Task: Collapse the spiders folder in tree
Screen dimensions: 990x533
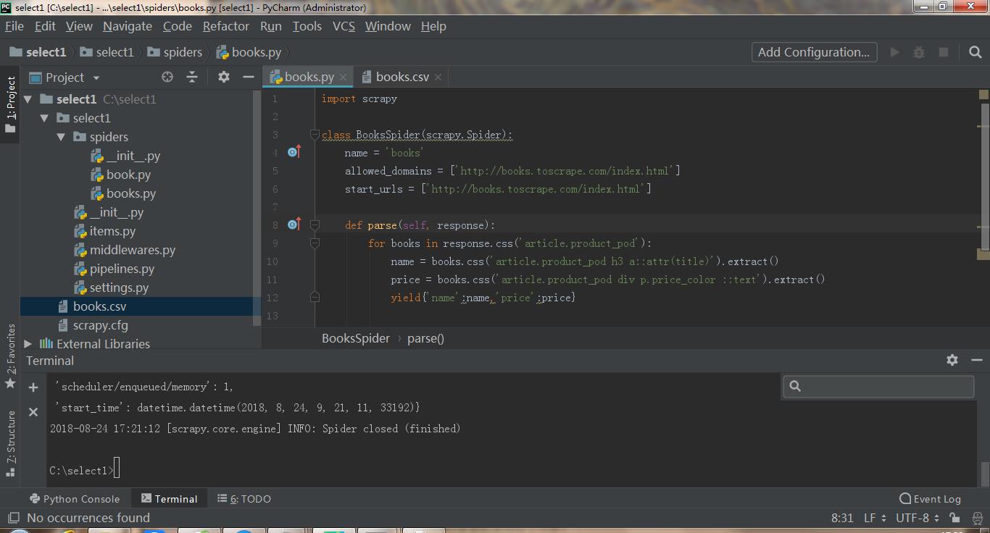Action: click(x=61, y=137)
